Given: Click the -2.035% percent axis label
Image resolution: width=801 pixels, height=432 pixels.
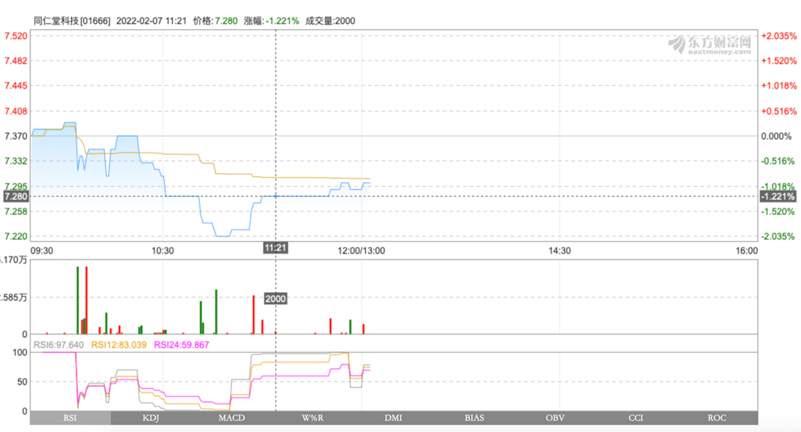Looking at the screenshot, I should pos(780,236).
